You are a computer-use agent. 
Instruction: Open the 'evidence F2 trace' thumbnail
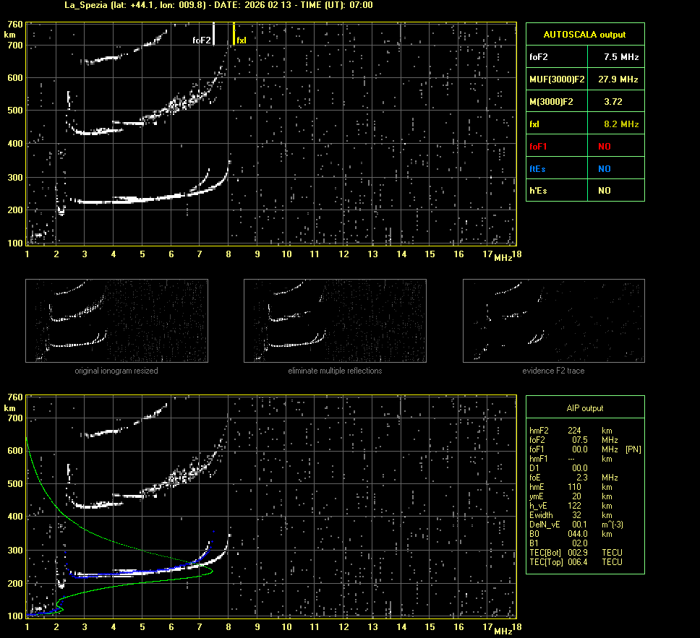[x=553, y=321]
